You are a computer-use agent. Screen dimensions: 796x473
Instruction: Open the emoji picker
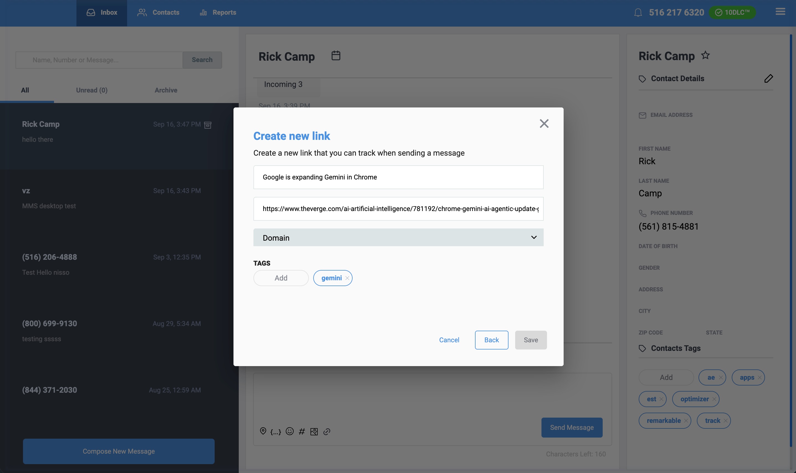289,431
